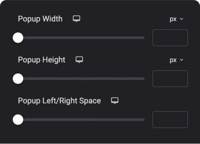The height and width of the screenshot is (144, 200).
Task: Click the Popup Height slider handle
Action: tap(18, 79)
